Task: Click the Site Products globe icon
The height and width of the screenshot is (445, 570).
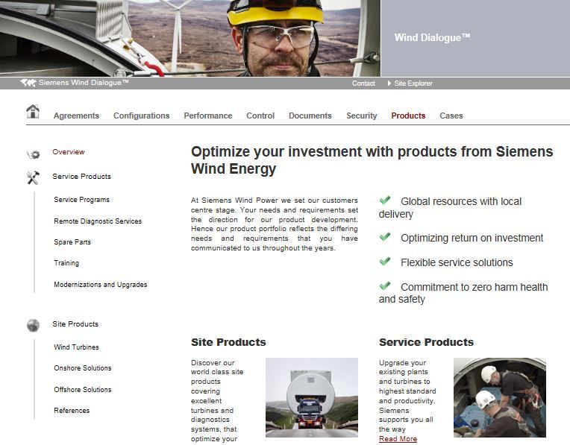Action: pyautogui.click(x=33, y=325)
